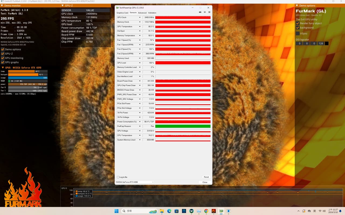This screenshot has width=345, height=215.
Task: Click the taskbar clock showing 11:27
Action: 333,211
